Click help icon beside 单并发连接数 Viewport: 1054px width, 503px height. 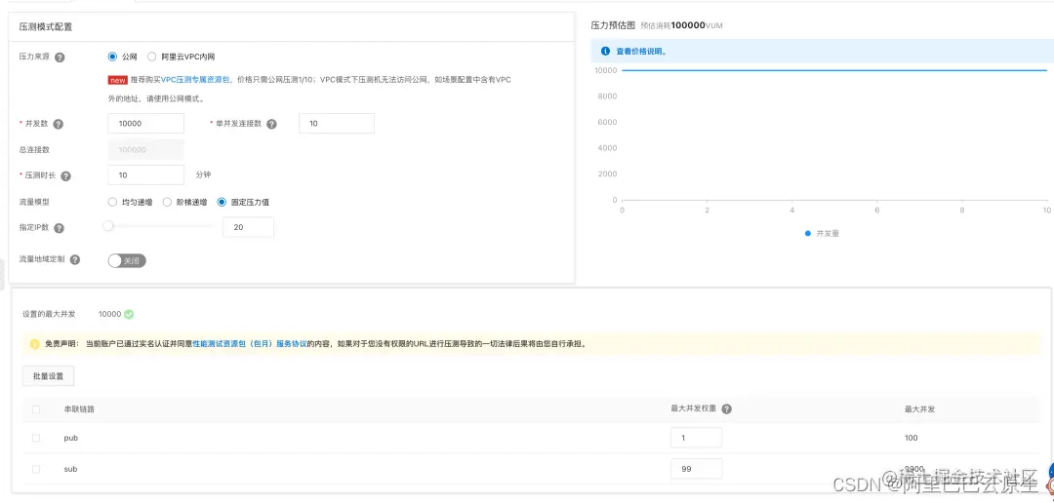271,124
